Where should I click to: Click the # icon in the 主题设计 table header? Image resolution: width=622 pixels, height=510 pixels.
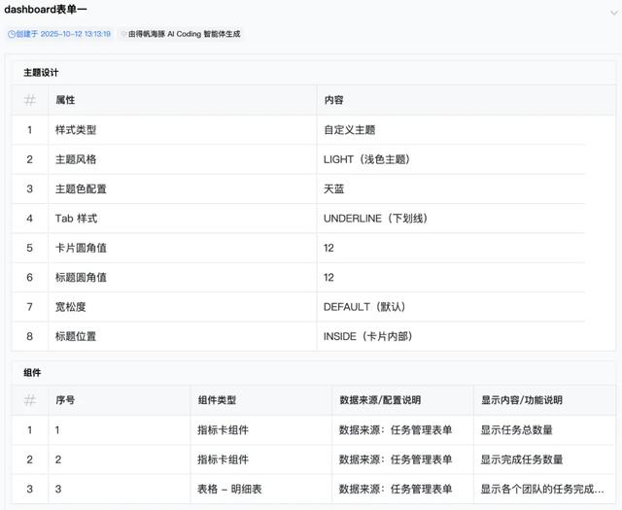click(30, 100)
